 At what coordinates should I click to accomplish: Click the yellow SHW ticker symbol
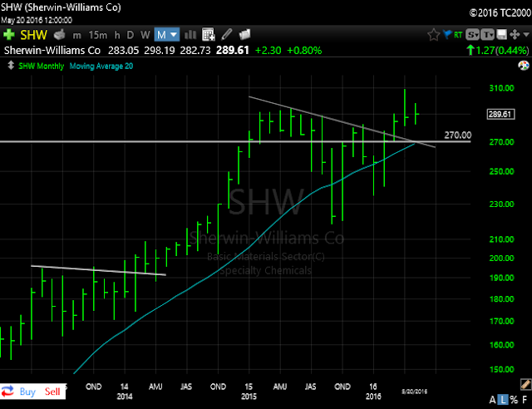(33, 35)
